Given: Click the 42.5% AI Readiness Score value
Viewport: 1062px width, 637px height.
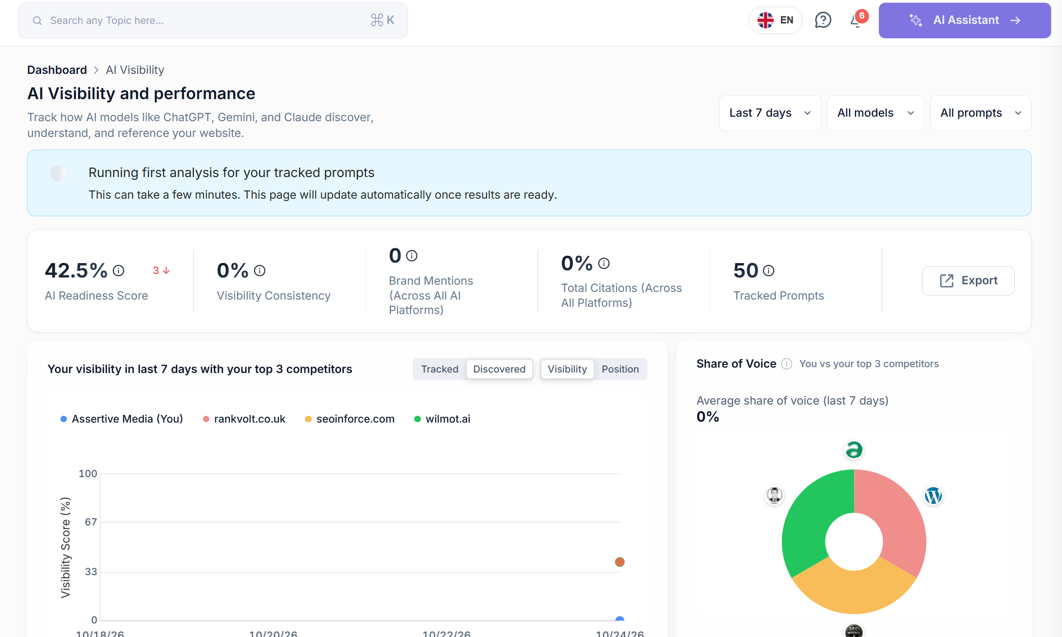Looking at the screenshot, I should pyautogui.click(x=76, y=270).
